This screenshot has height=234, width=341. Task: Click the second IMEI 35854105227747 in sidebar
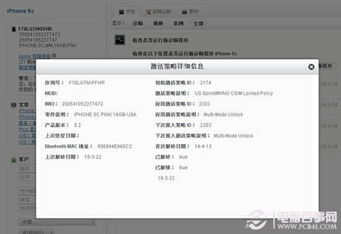[x=38, y=40]
